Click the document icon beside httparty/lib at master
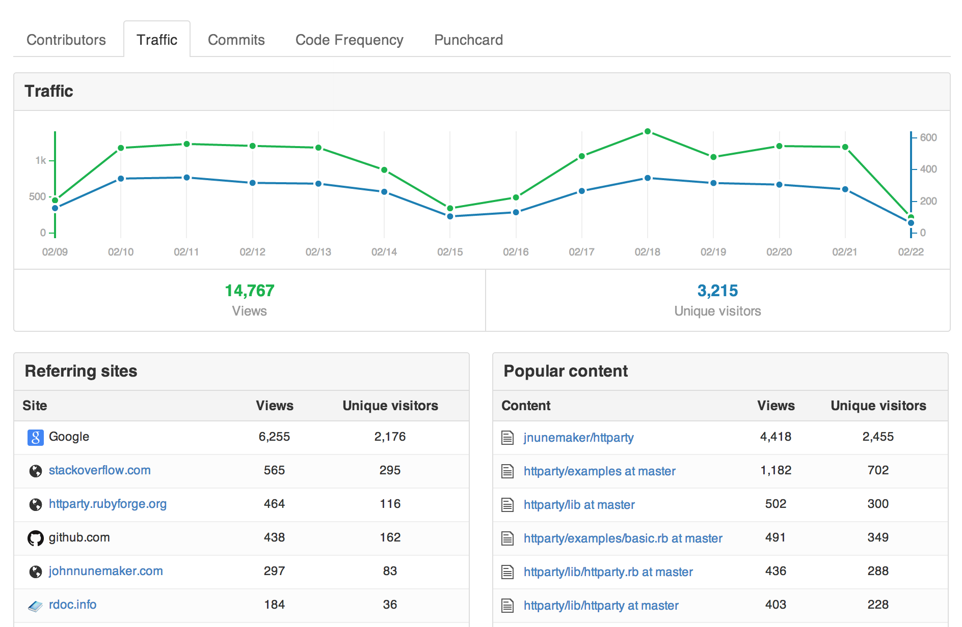The width and height of the screenshot is (962, 627). coord(508,504)
